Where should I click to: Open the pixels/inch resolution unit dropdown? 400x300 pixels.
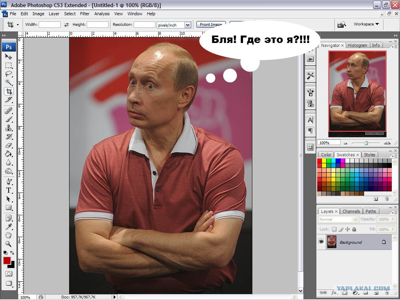[188, 25]
